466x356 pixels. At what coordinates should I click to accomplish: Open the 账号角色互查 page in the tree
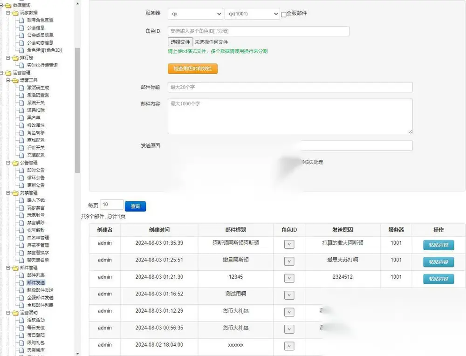pos(40,20)
